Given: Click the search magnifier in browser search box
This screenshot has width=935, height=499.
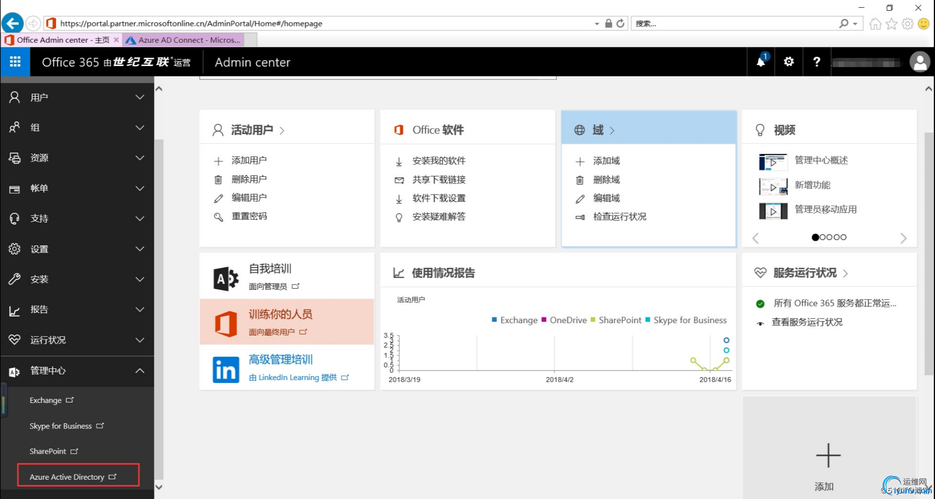Looking at the screenshot, I should click(844, 23).
